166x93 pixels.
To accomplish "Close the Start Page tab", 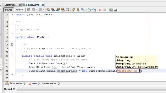I will (20, 5).
